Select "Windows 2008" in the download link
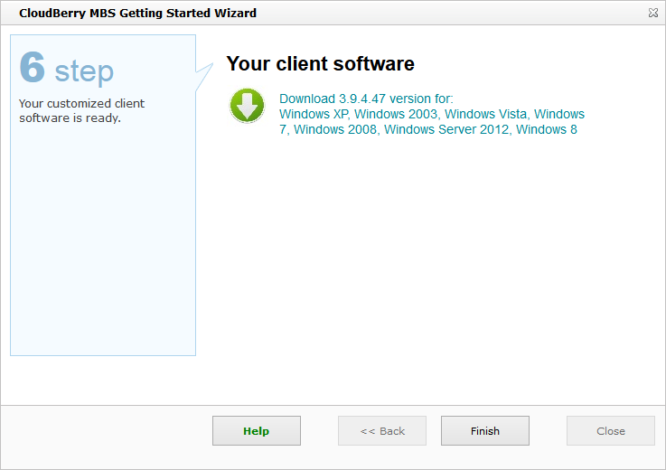The height and width of the screenshot is (470, 666). (335, 129)
